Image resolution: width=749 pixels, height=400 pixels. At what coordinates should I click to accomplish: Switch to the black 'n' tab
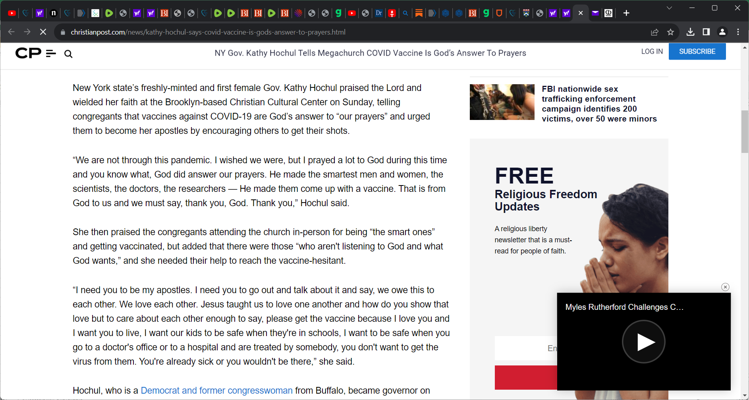coord(54,13)
